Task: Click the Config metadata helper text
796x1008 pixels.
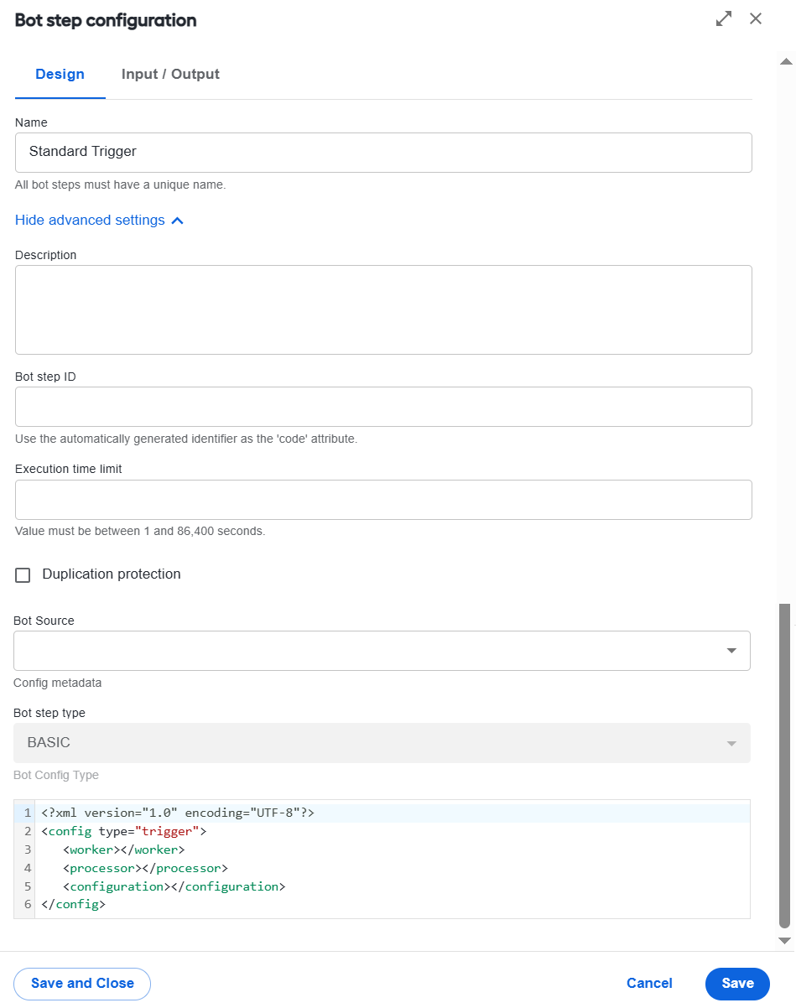Action: click(58, 683)
